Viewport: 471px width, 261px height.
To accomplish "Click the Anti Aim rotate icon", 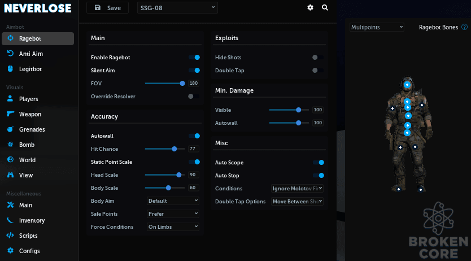I will coord(10,54).
